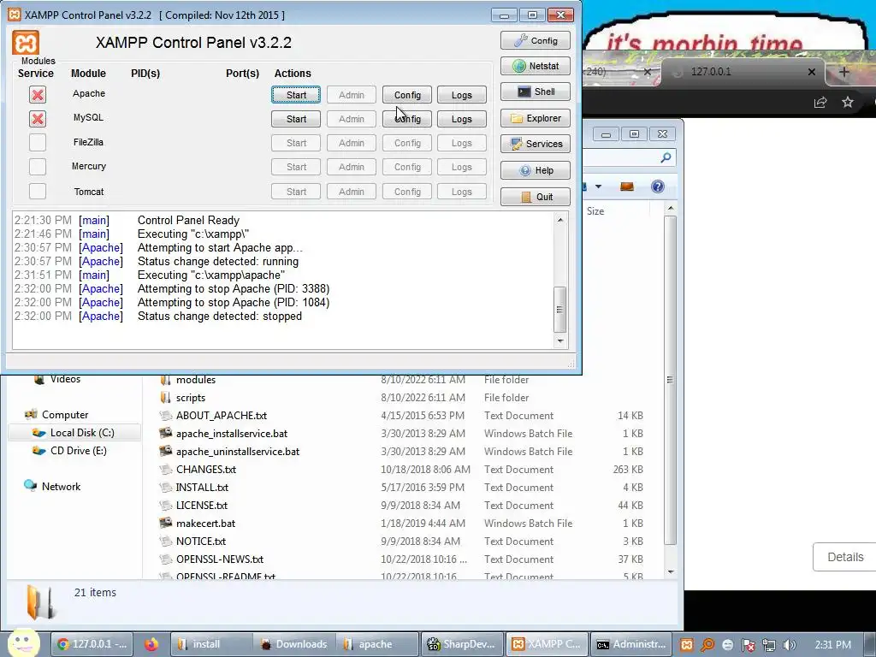Open Firefox from the taskbar
The height and width of the screenshot is (657, 876).
(151, 644)
